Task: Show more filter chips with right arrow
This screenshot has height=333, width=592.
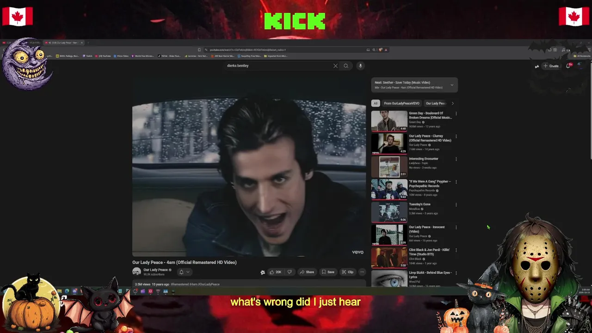Action: (453, 103)
